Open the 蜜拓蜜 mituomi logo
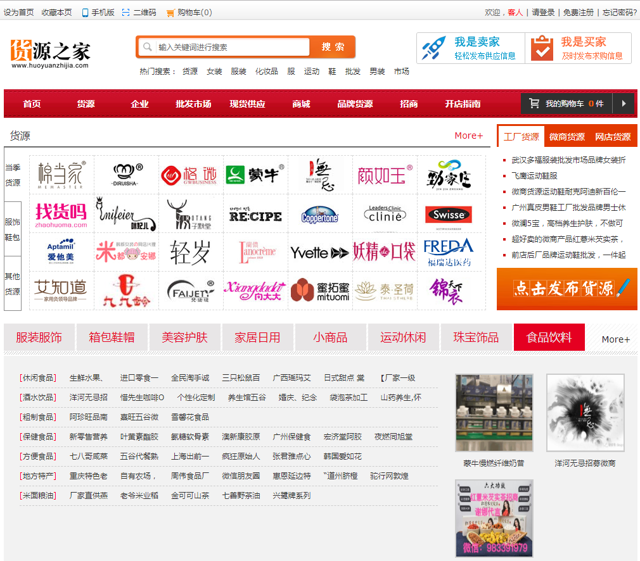Screen dimensions: 640x561 pyautogui.click(x=320, y=291)
